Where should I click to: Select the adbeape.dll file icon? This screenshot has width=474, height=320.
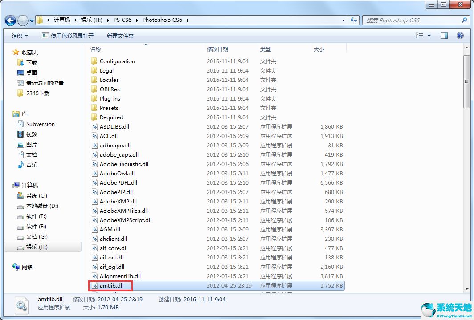(x=94, y=146)
